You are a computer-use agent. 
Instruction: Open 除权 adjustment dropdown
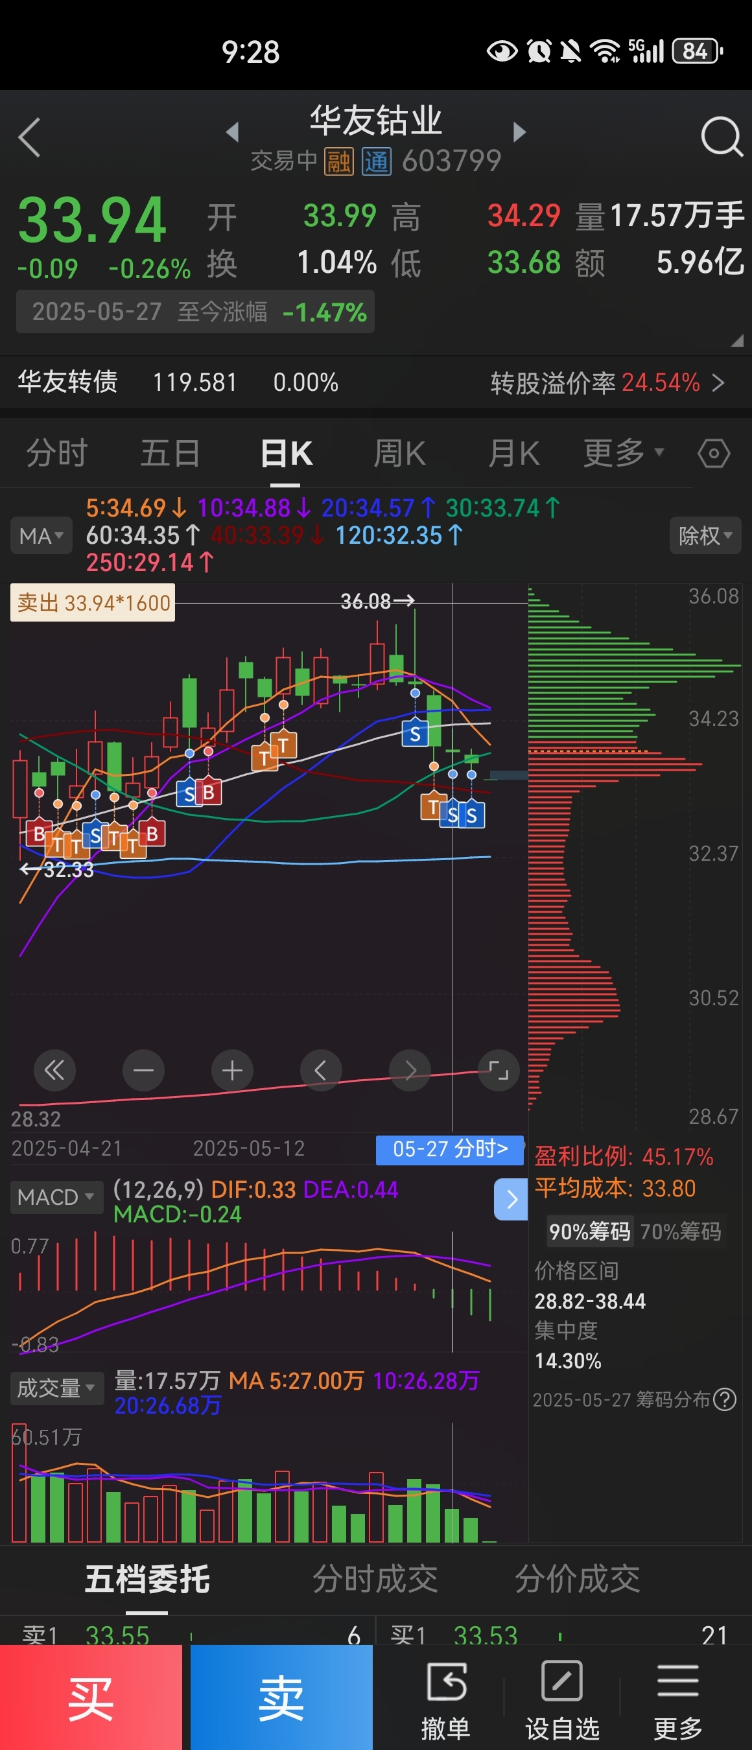coord(705,536)
